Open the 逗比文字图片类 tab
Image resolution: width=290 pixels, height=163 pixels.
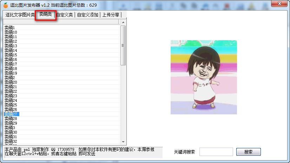click(x=20, y=15)
